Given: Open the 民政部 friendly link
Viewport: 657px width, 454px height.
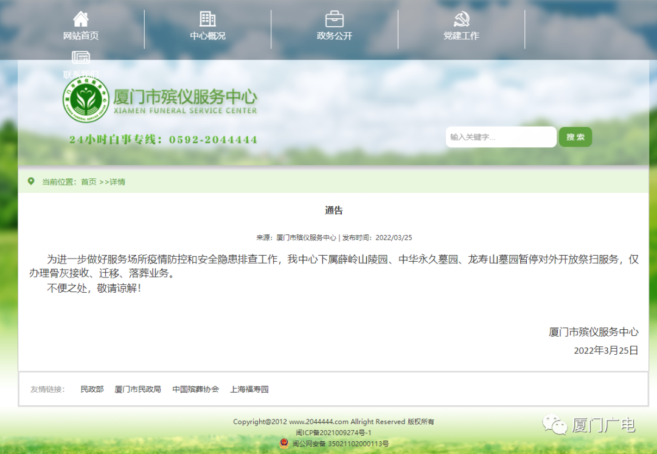Looking at the screenshot, I should coord(92,389).
